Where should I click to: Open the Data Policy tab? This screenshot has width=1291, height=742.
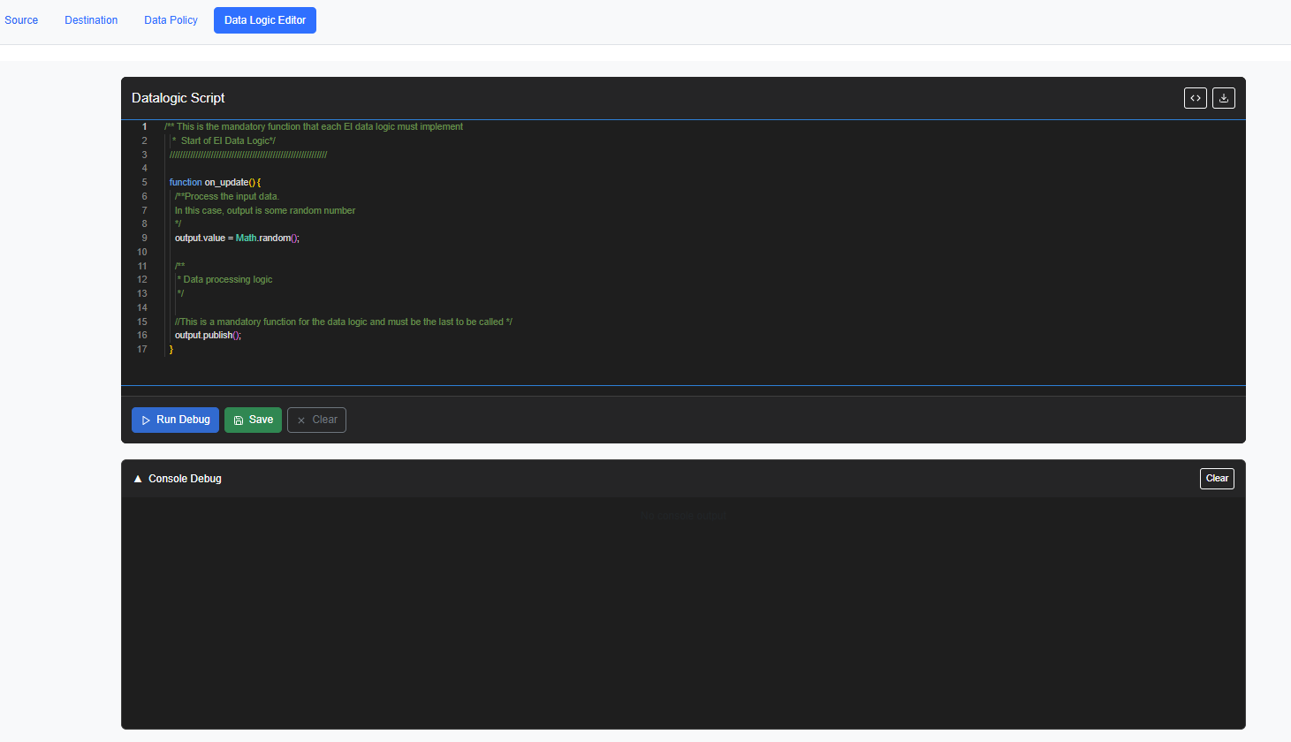(171, 20)
